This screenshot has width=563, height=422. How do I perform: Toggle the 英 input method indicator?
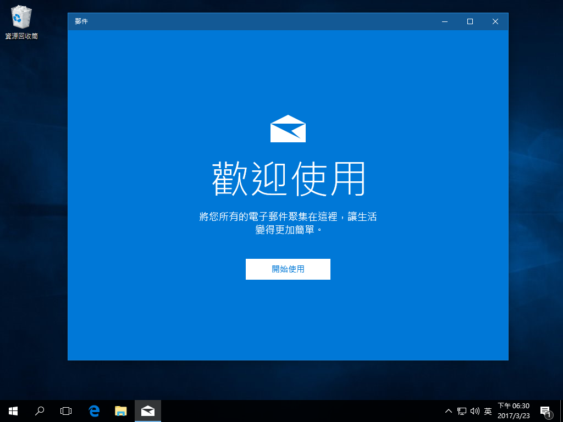488,411
